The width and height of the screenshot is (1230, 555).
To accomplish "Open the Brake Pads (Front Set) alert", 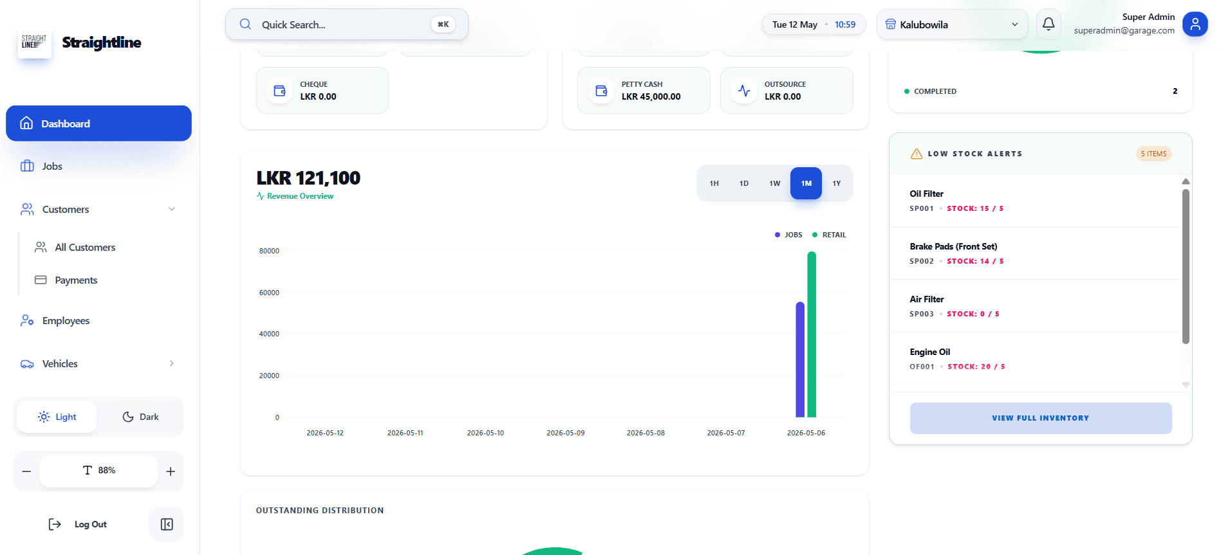I will pos(1035,253).
